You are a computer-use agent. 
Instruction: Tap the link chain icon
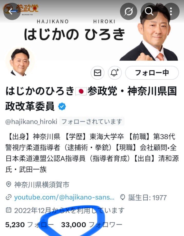(x=8, y=197)
